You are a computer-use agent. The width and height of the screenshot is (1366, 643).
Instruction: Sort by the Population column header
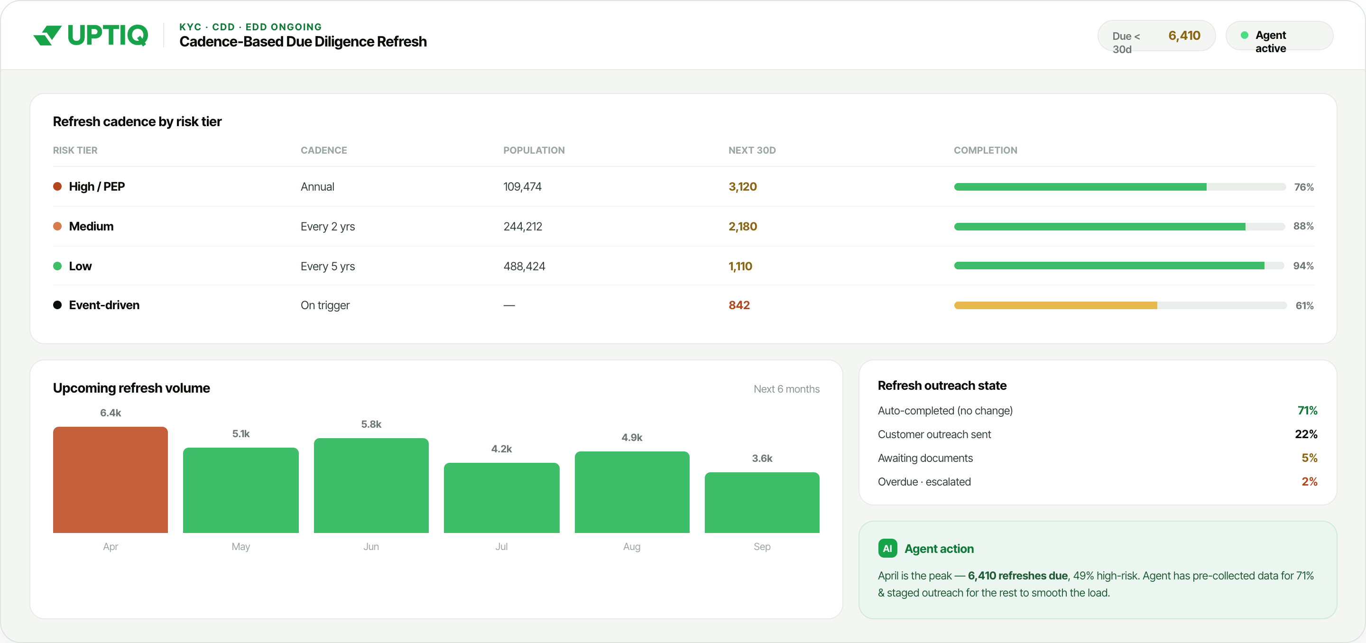534,150
